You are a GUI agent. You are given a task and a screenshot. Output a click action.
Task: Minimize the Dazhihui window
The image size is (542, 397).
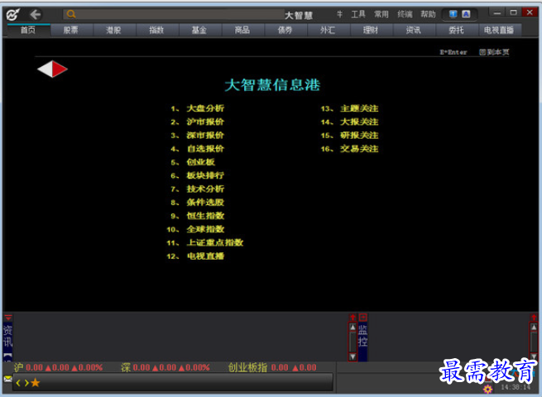click(497, 12)
